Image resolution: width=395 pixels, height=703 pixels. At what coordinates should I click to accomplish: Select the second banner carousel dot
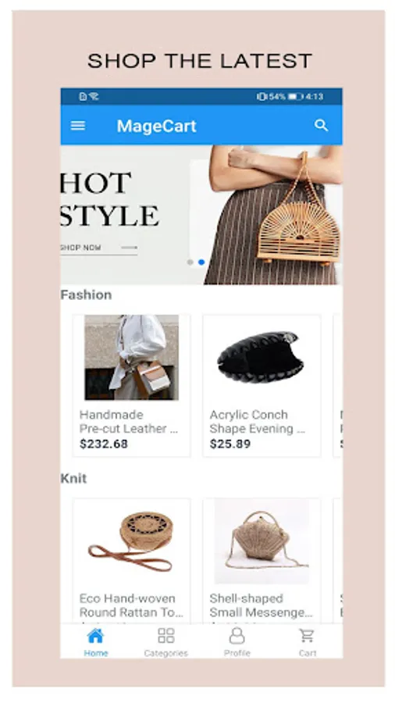201,262
